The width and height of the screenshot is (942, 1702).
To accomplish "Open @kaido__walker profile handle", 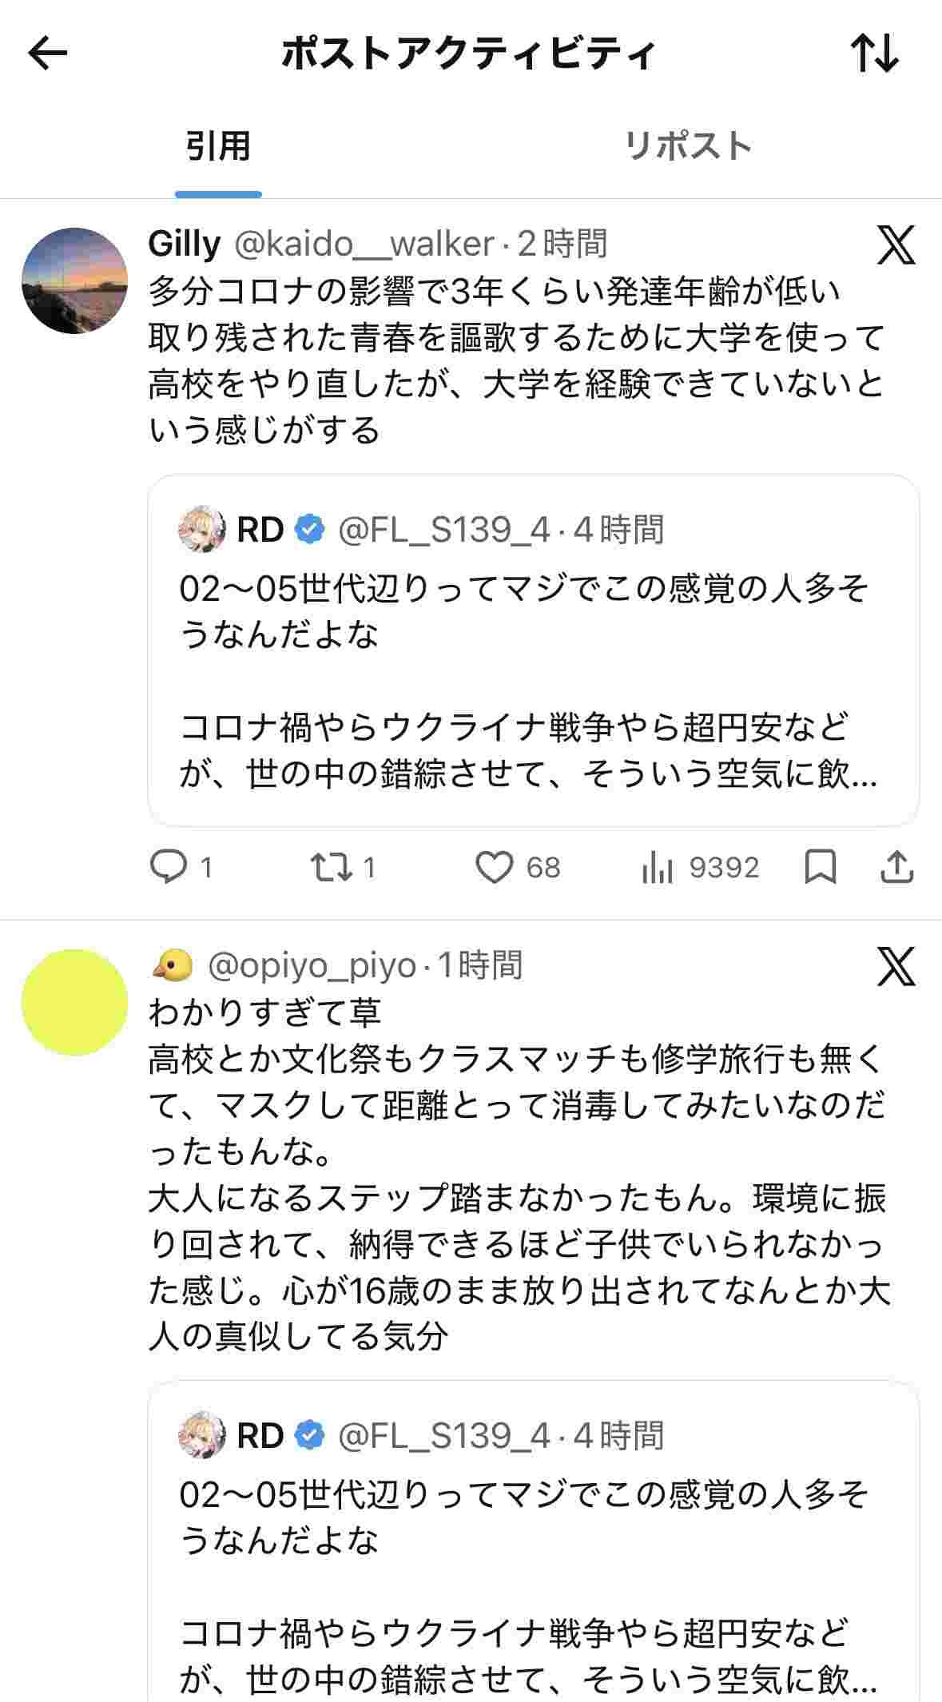I will pyautogui.click(x=364, y=244).
